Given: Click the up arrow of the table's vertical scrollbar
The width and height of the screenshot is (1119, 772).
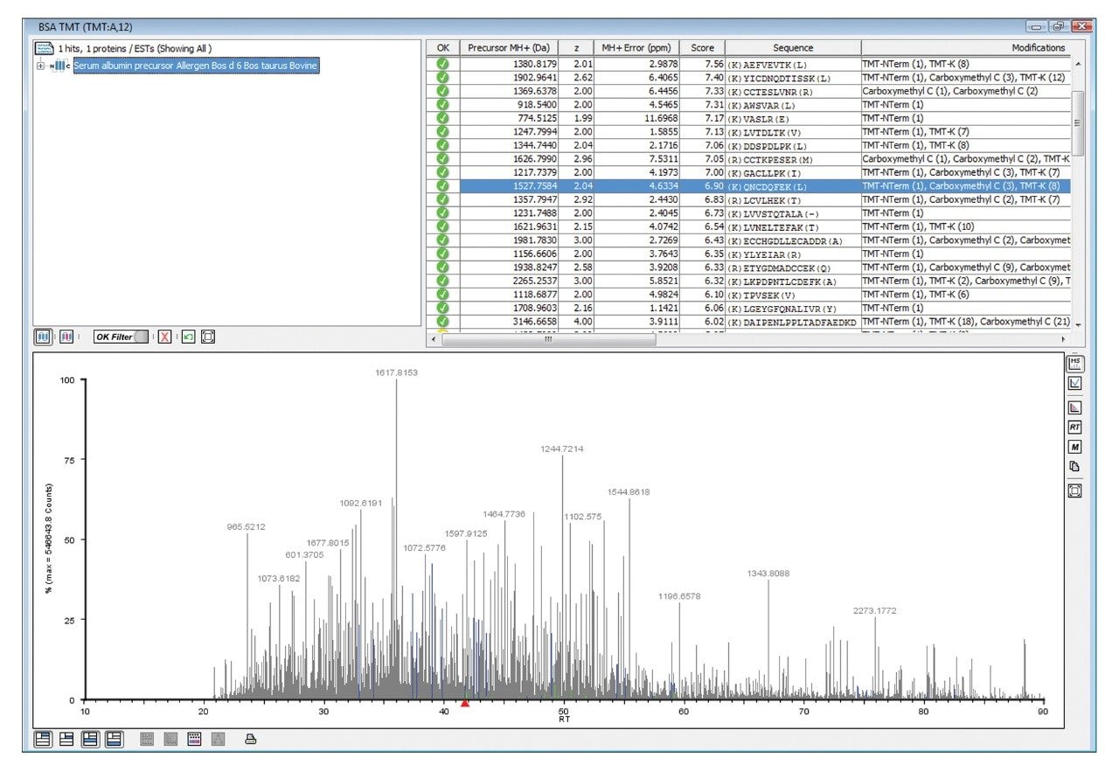Looking at the screenshot, I should click(x=1078, y=64).
